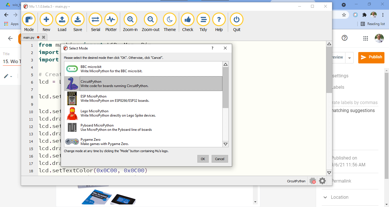The height and width of the screenshot is (207, 389).
Task: Open Mu Help
Action: [x=219, y=22]
